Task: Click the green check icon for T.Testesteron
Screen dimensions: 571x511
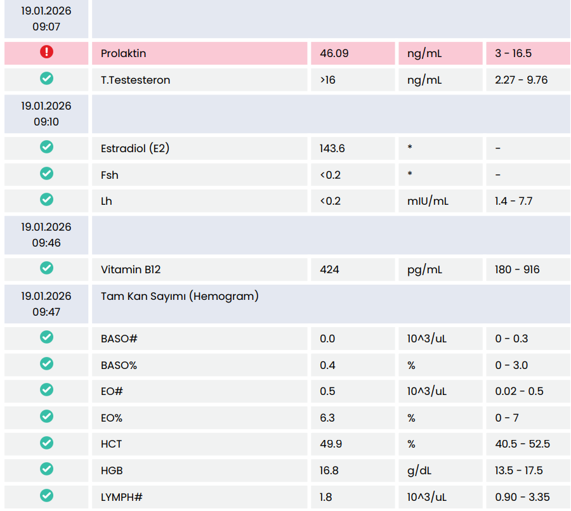Action: 46,79
